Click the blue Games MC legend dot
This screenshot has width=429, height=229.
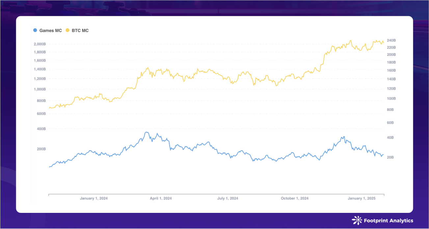(35, 31)
